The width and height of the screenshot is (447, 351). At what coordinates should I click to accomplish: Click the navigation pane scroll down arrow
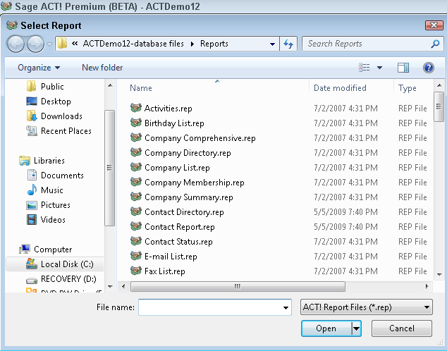[x=110, y=286]
